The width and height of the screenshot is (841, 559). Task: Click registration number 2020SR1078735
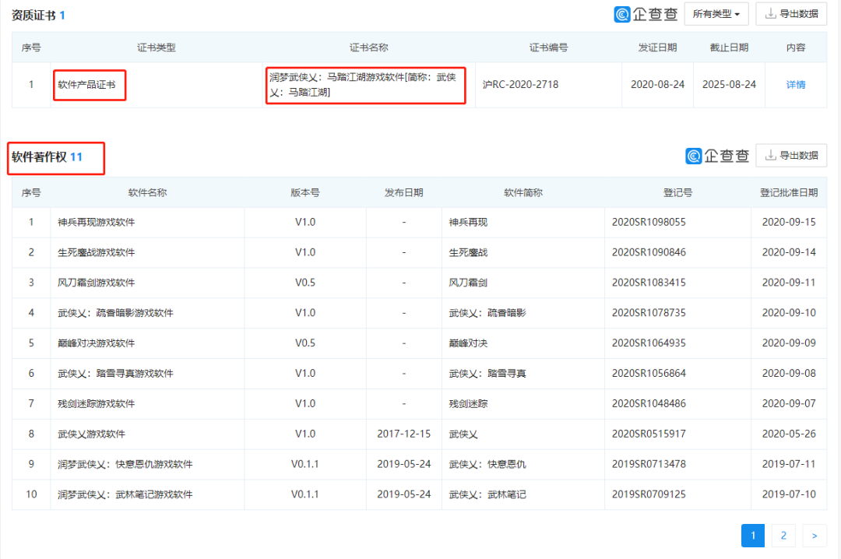[649, 313]
